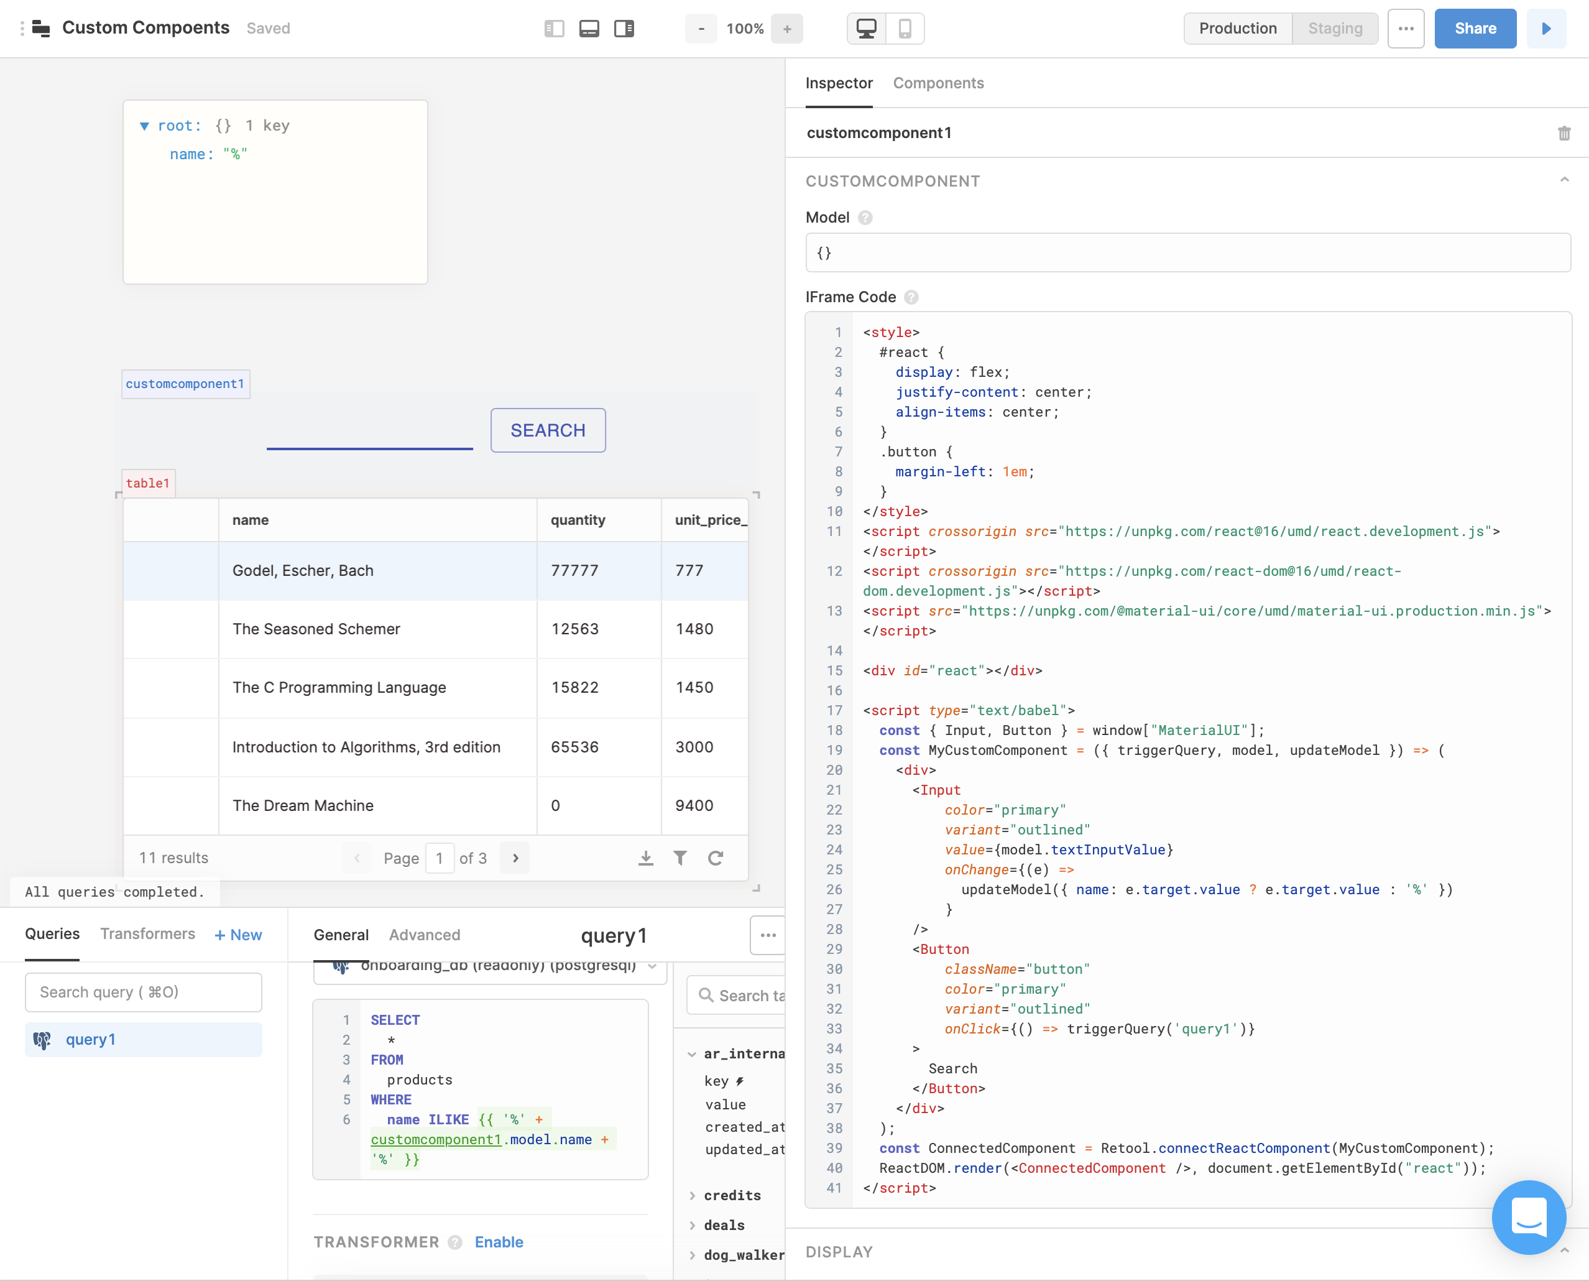Click the Model input field
Screen dimensions: 1589x1281
[1187, 253]
